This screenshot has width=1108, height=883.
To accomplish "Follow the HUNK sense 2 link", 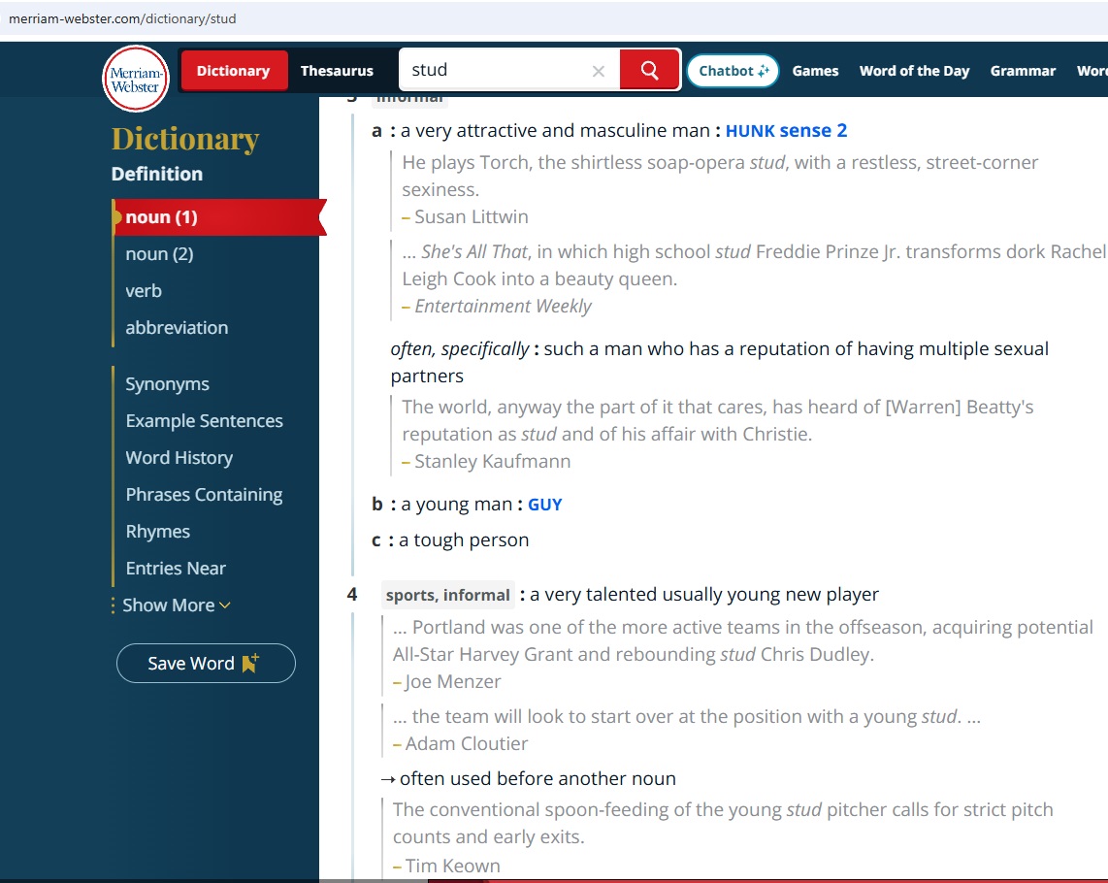I will click(786, 131).
